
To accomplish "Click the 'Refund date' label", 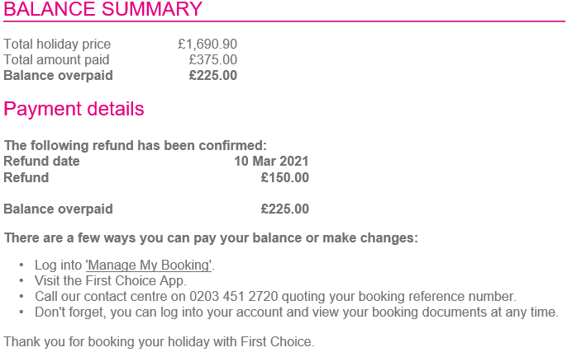I will tap(41, 161).
